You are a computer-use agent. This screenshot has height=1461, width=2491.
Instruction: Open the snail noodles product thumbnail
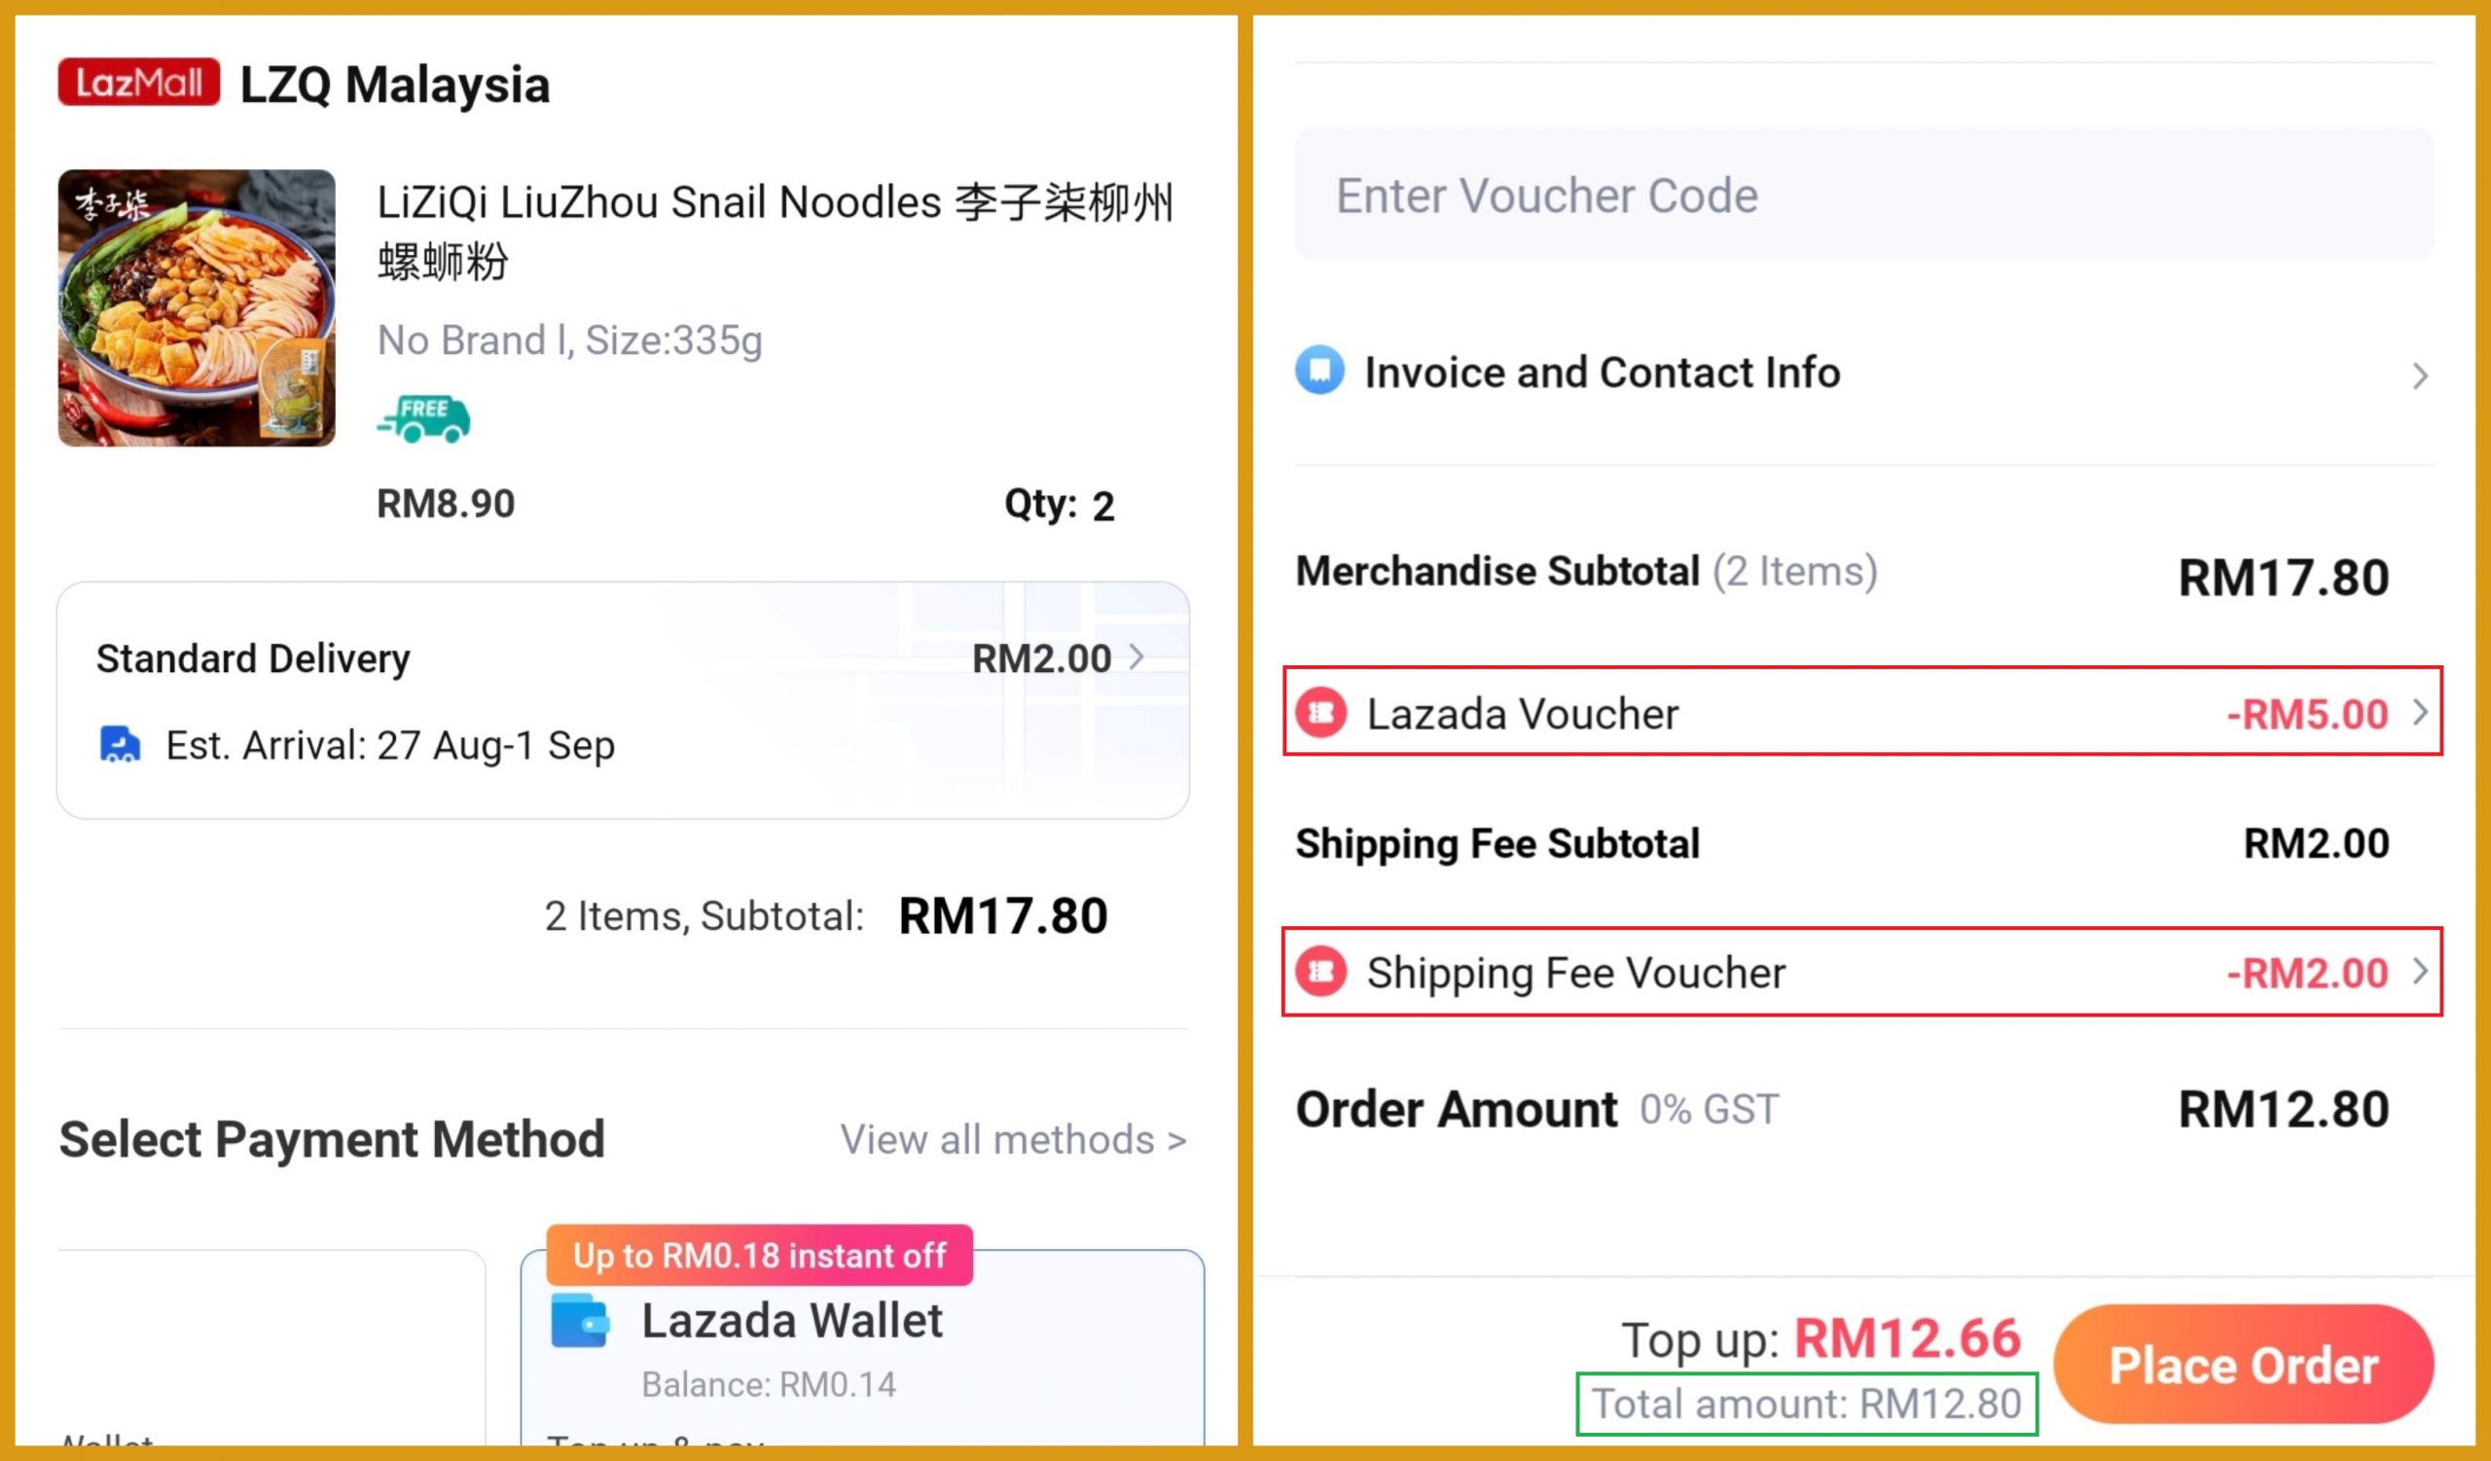(197, 308)
